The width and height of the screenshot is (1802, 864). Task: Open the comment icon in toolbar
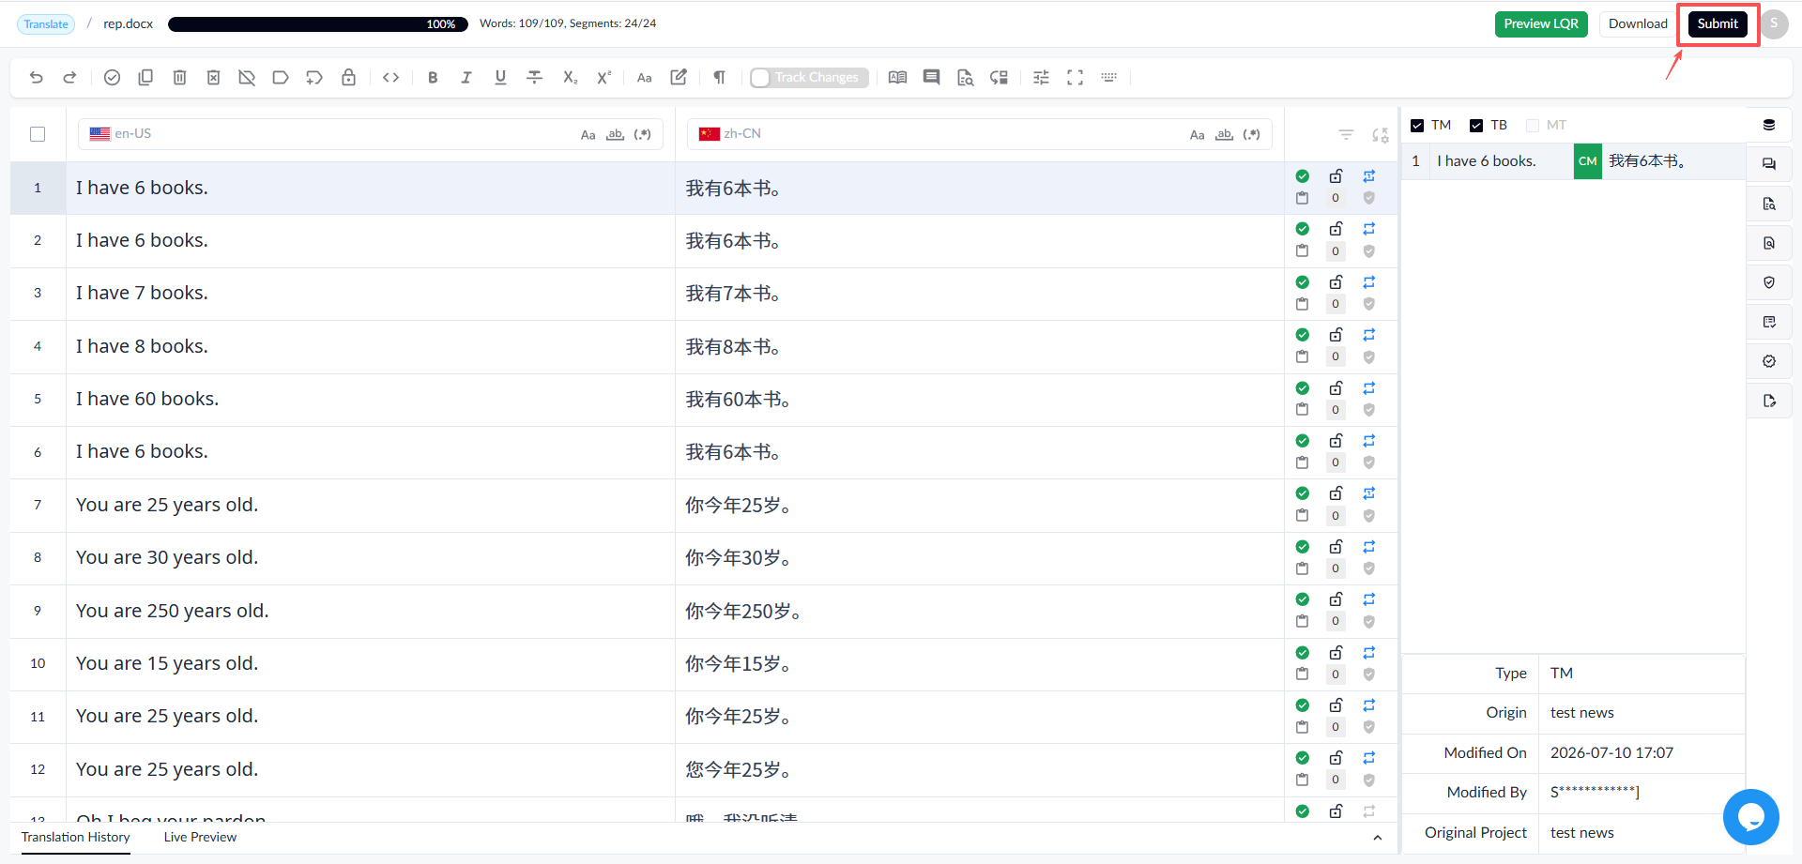(931, 78)
